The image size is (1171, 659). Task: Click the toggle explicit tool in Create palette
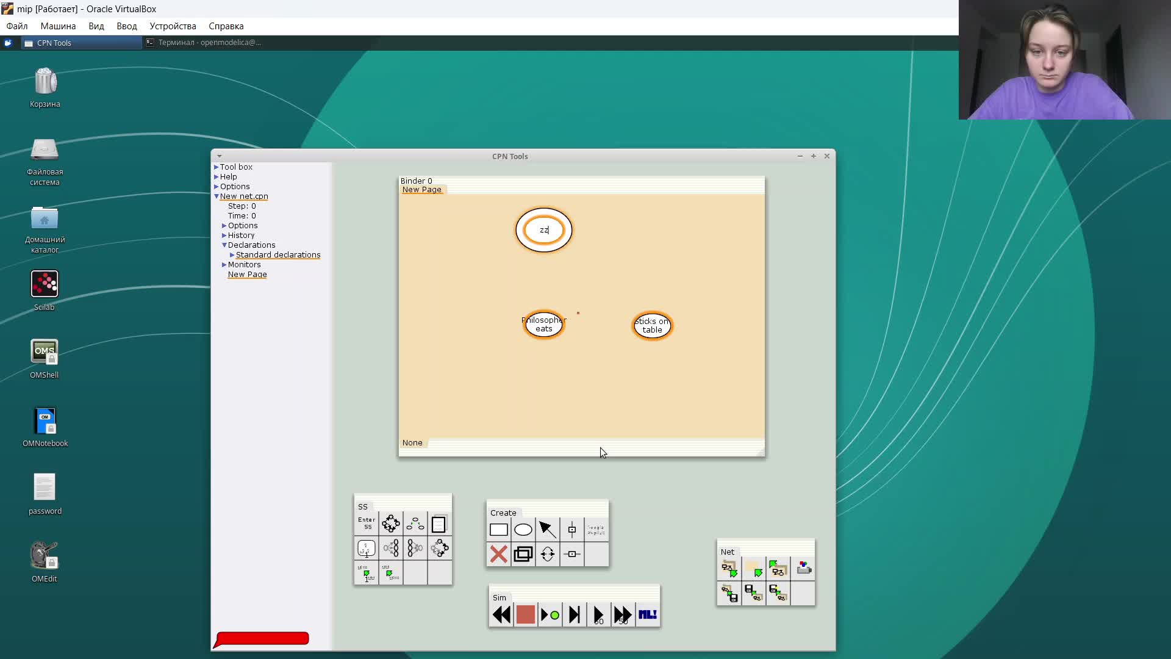click(596, 530)
